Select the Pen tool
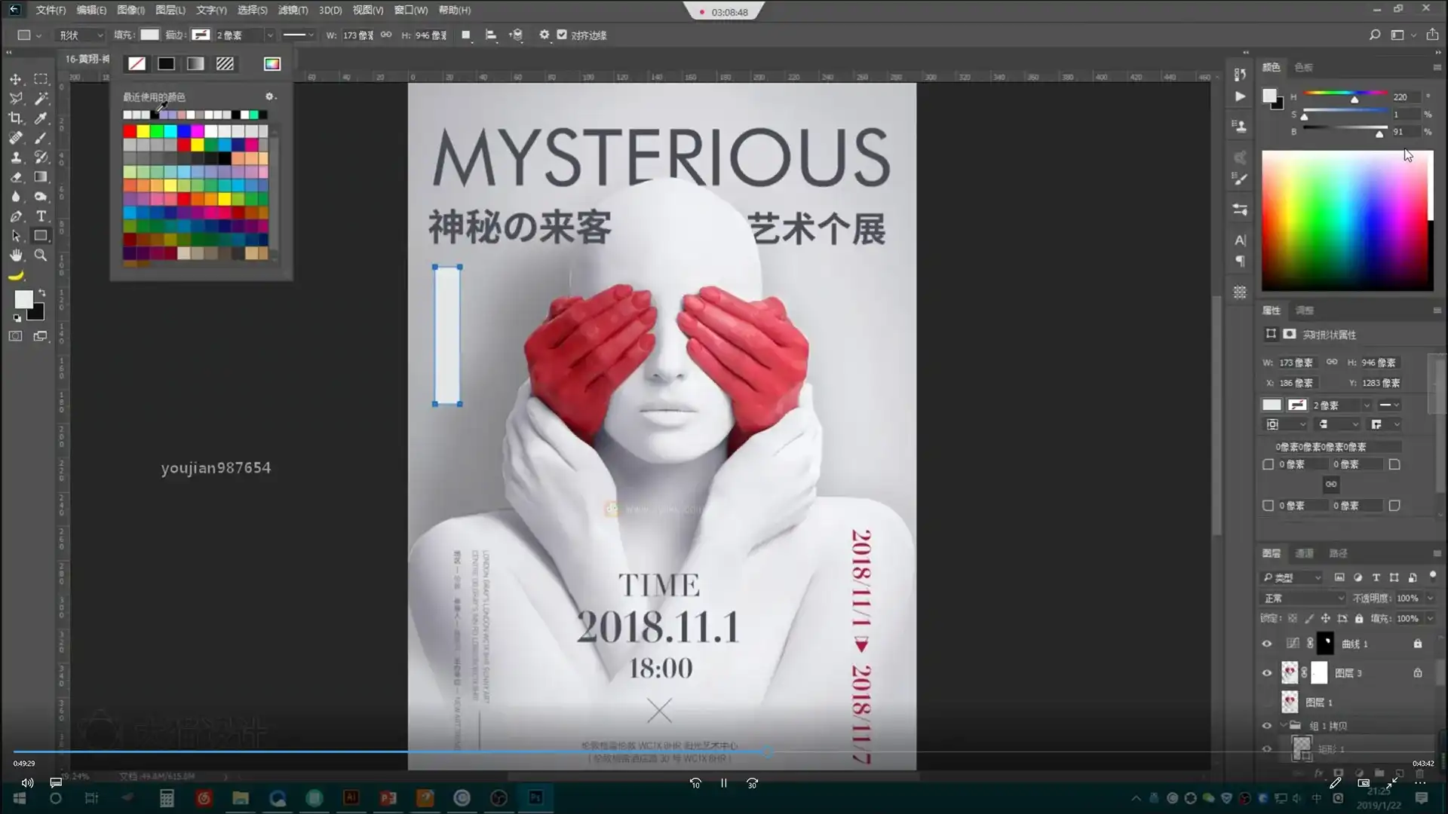The width and height of the screenshot is (1448, 814). (15, 216)
